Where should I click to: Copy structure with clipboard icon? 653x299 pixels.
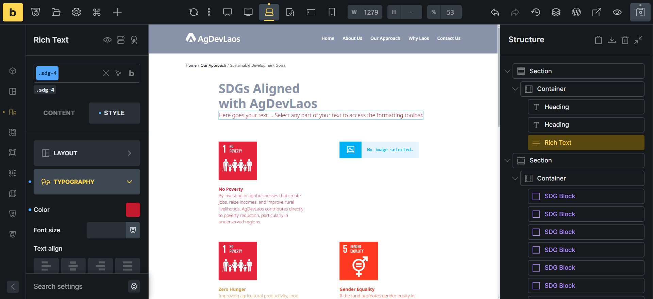(x=599, y=40)
